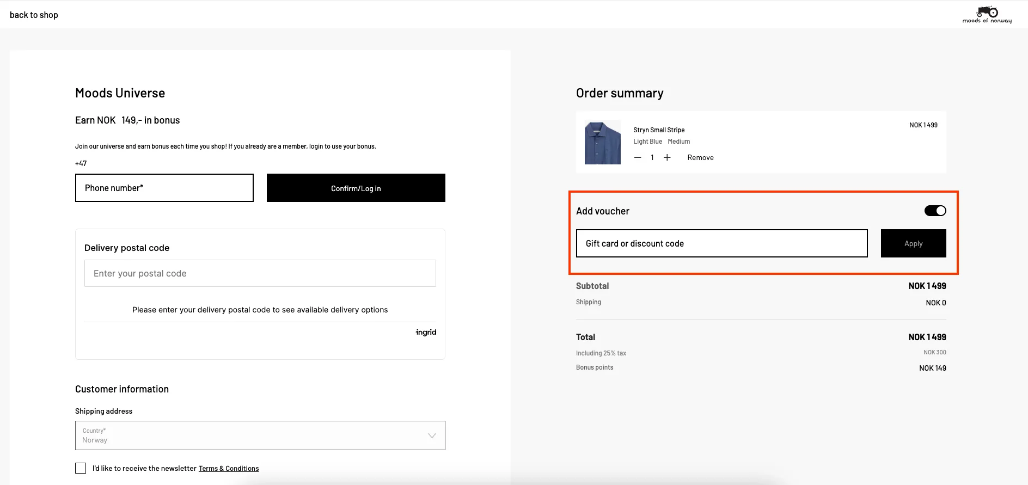The width and height of the screenshot is (1028, 485).
Task: Go back to shop
Action: 34,15
